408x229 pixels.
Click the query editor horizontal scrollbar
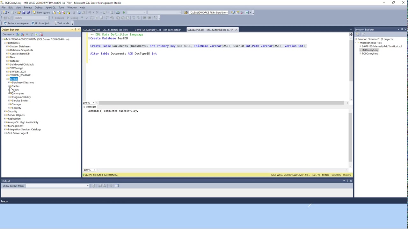pyautogui.click(x=221, y=103)
